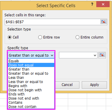Viewport: 112px width, 110px height.
Task: Pick Greater than or equal to list item
Action: 31,74
